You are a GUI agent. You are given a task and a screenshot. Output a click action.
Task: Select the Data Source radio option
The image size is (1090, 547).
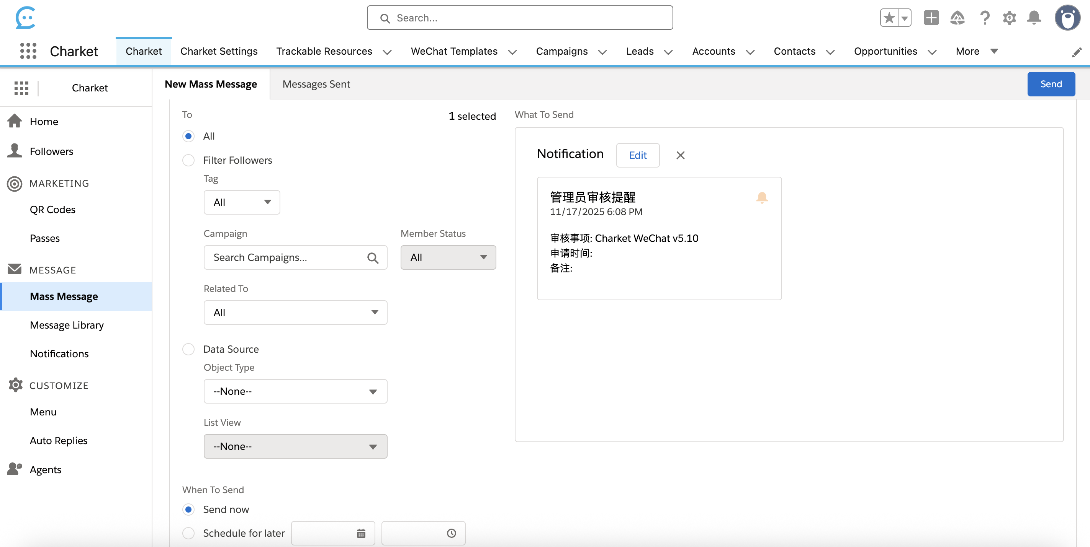(x=188, y=349)
